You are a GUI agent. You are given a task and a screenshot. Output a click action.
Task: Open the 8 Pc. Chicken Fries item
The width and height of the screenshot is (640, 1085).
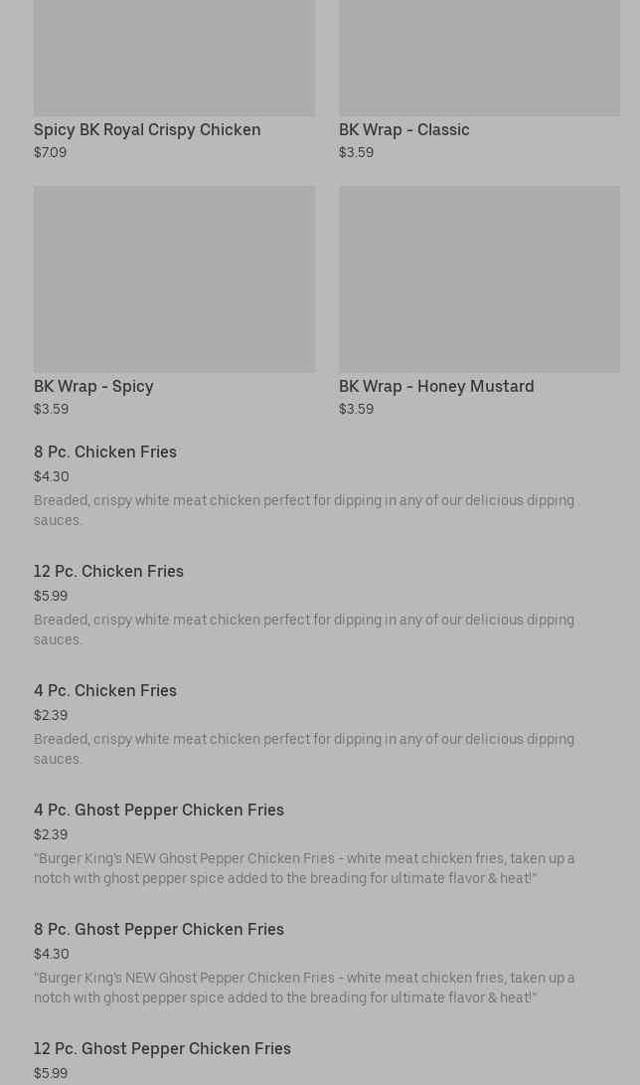click(105, 452)
